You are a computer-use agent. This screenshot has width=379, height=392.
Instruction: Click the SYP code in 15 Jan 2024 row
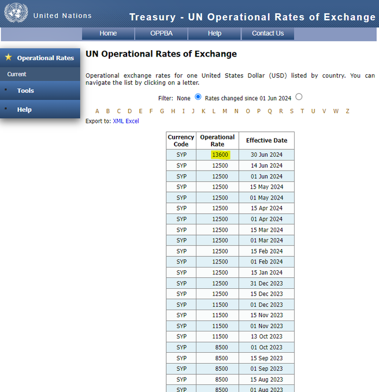(x=181, y=273)
